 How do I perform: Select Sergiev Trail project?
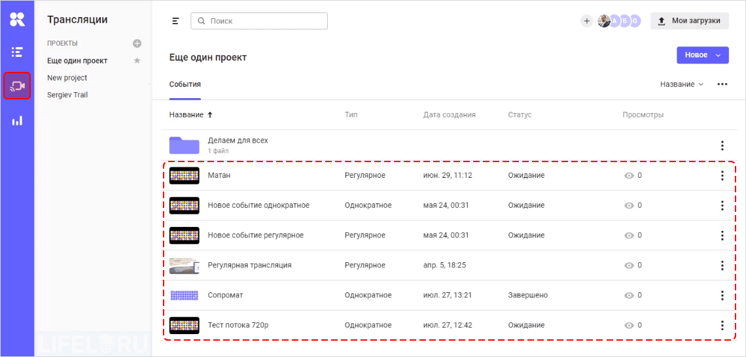click(x=67, y=95)
